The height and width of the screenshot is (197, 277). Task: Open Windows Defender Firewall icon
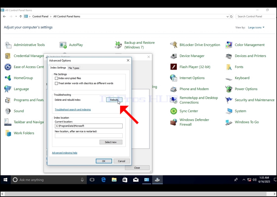pyautogui.click(x=174, y=122)
